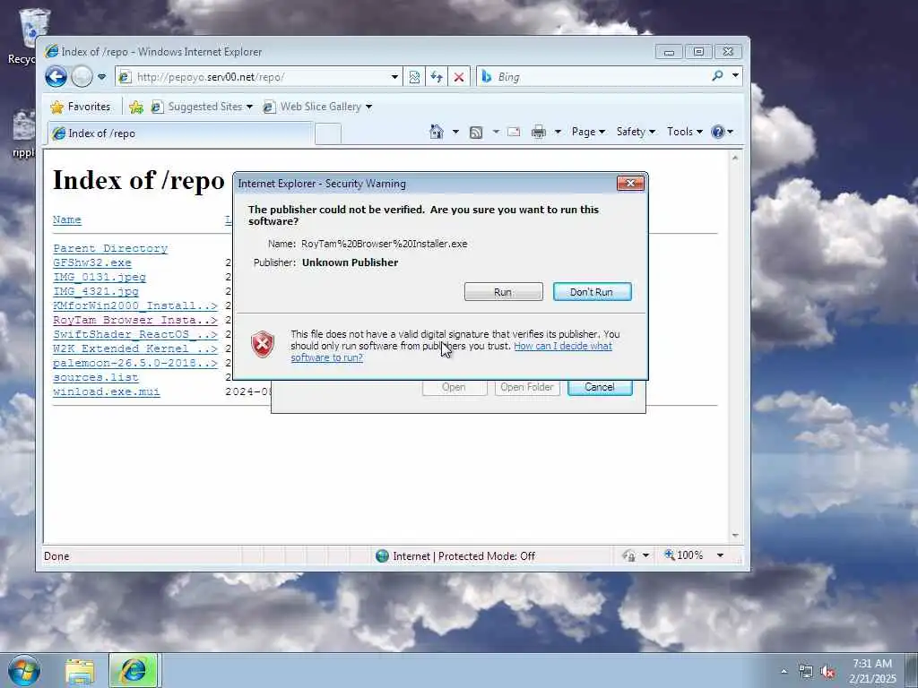The image size is (918, 688).
Task: Click the Print icon in command bar
Action: pos(539,133)
